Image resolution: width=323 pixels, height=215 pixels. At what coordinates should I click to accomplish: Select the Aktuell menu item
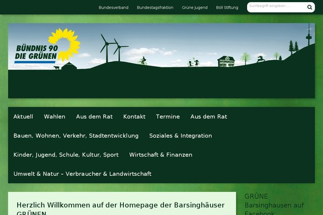click(x=23, y=117)
